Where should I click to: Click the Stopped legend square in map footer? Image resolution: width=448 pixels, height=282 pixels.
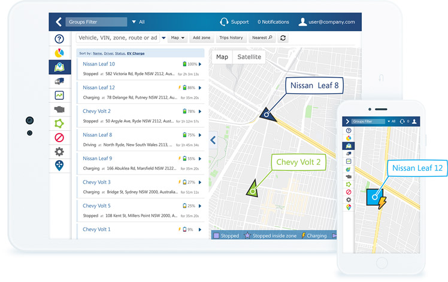coord(216,236)
